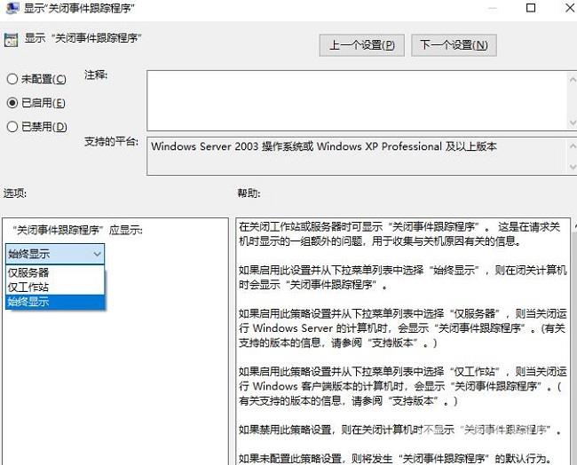Viewport: 577px width, 465px height.
Task: Choose 仅工作站 from the dropdown list
Action: pos(55,288)
